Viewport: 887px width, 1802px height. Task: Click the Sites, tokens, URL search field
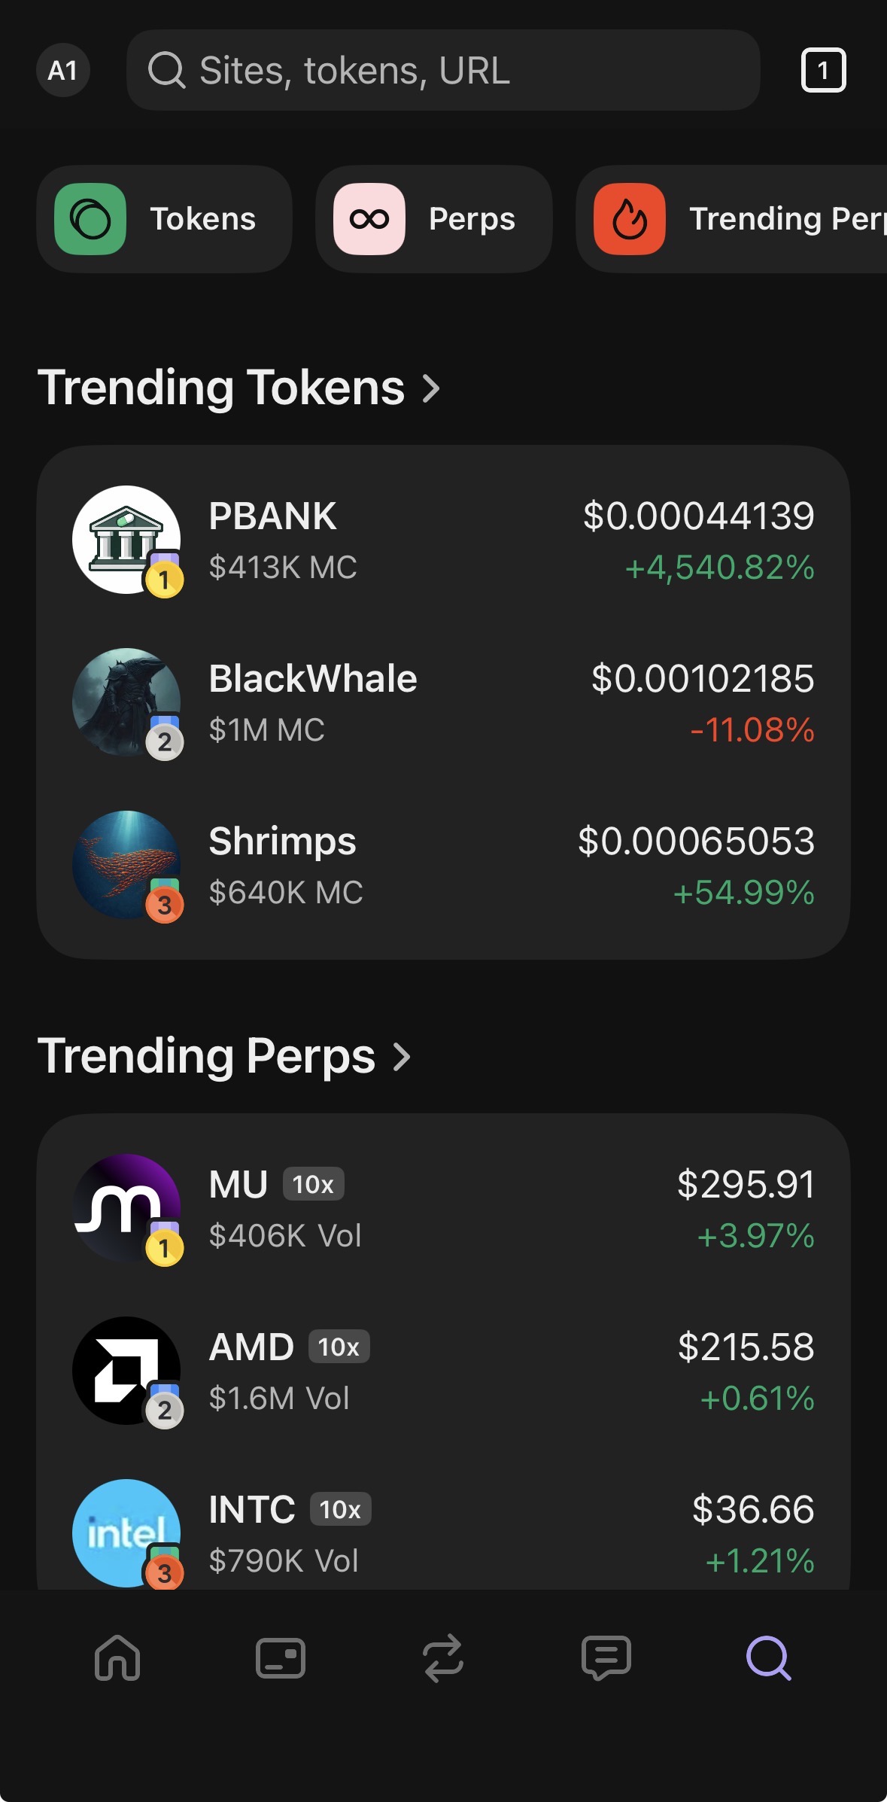443,71
